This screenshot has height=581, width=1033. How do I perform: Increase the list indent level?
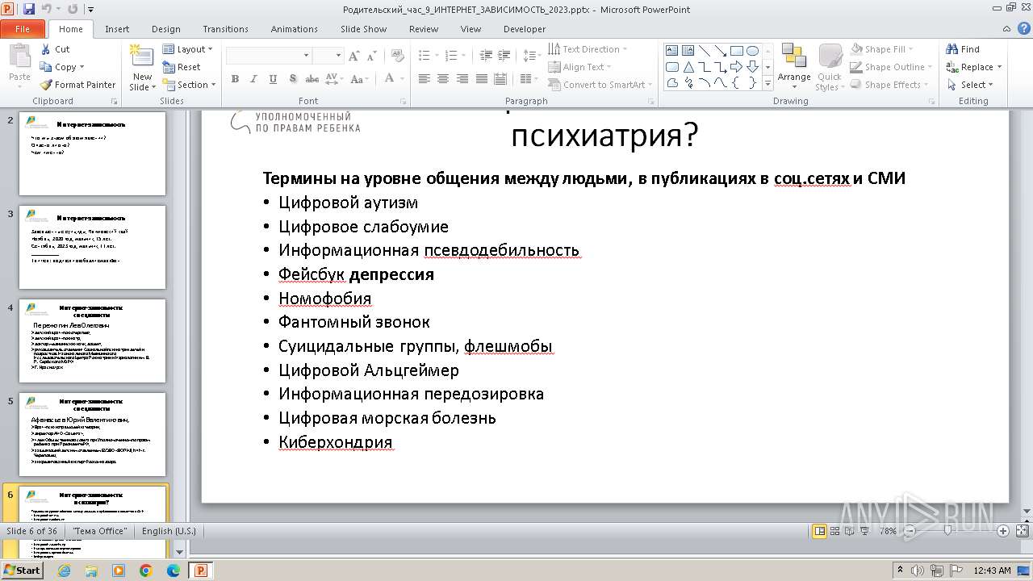[505, 56]
